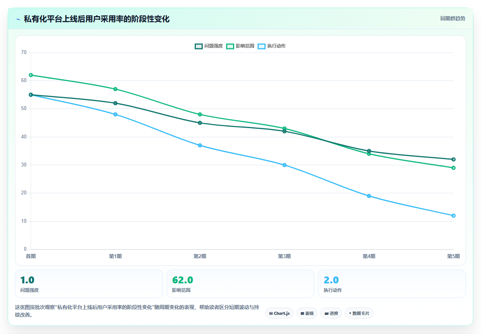The width and height of the screenshot is (481, 334).
Task: Click the 70 y-axis tick label
Action: click(x=24, y=53)
